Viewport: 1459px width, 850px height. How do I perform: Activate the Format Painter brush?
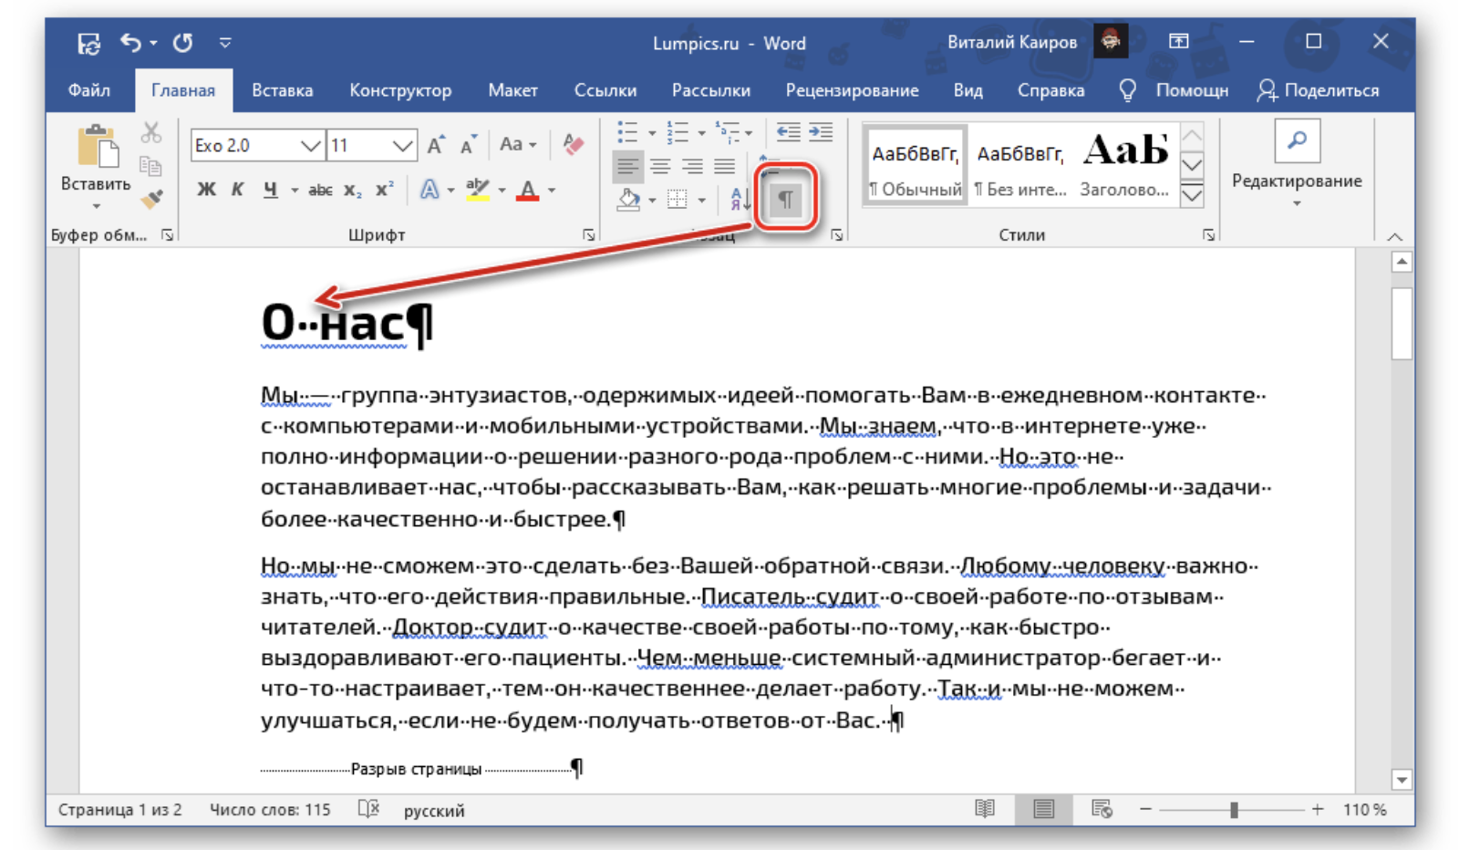coord(151,198)
